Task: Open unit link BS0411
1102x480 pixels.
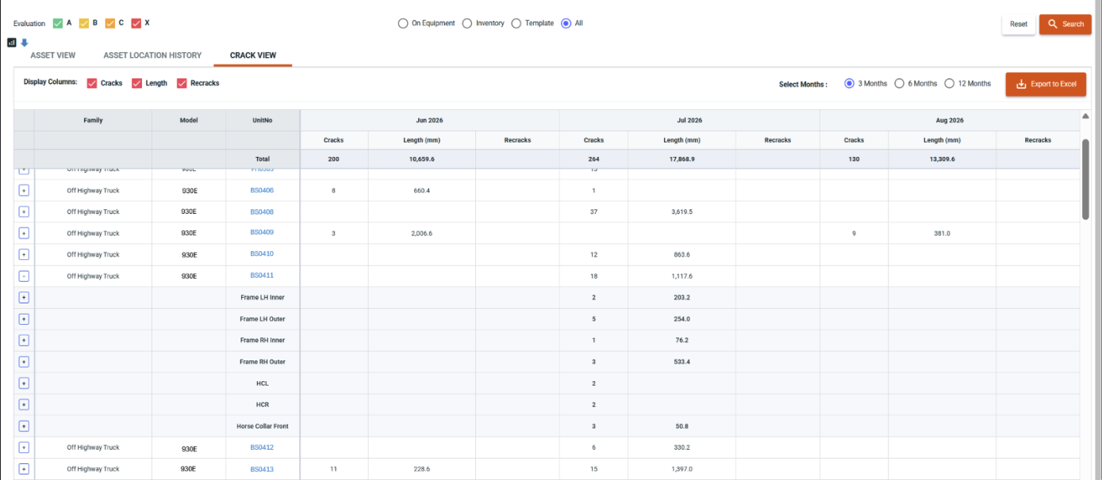Action: (x=262, y=276)
